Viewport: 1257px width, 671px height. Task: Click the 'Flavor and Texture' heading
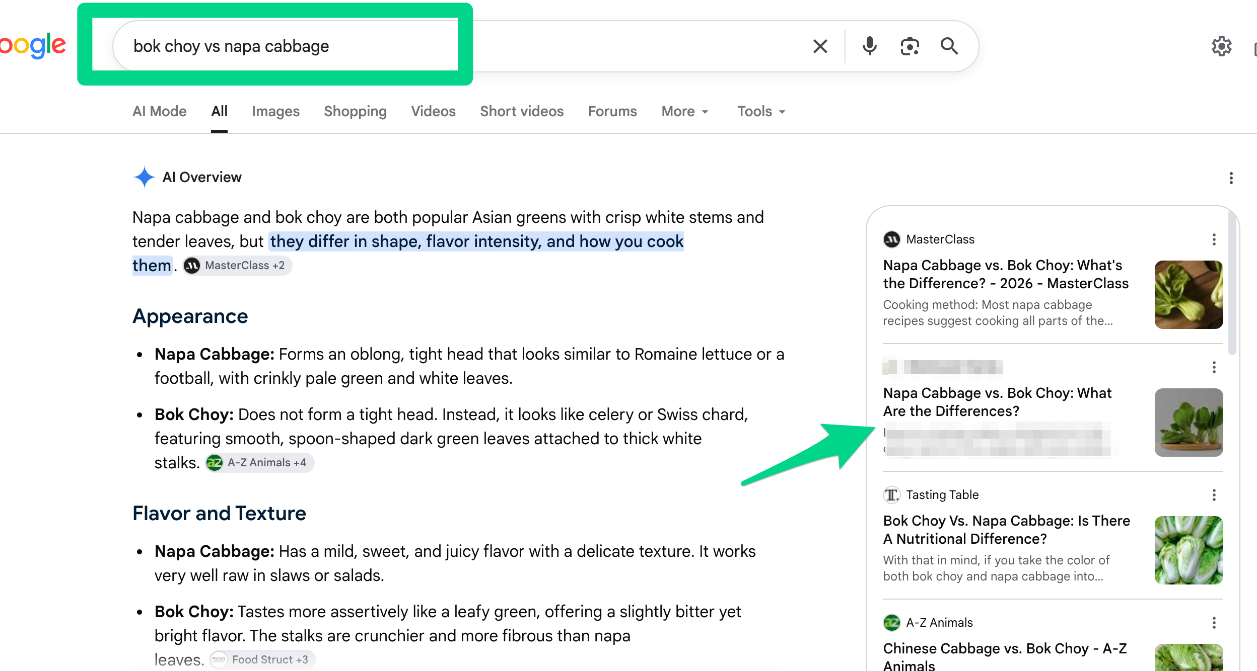[219, 513]
